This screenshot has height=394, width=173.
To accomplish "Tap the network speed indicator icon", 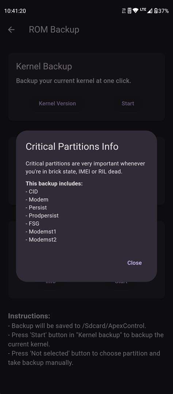I will tap(124, 11).
